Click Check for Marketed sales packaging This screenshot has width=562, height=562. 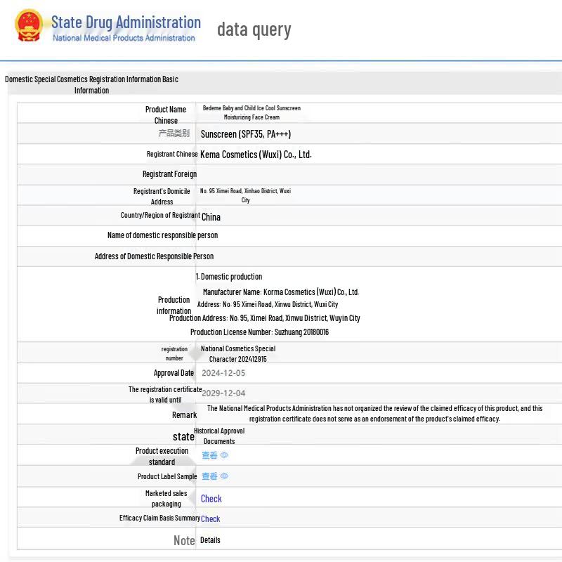(211, 499)
